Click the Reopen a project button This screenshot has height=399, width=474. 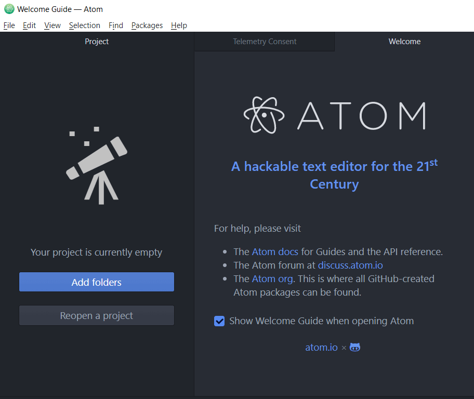97,315
